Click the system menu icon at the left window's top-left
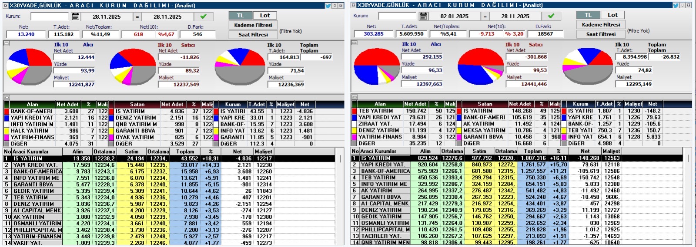Image resolution: width=696 pixels, height=247 pixels. [6, 6]
